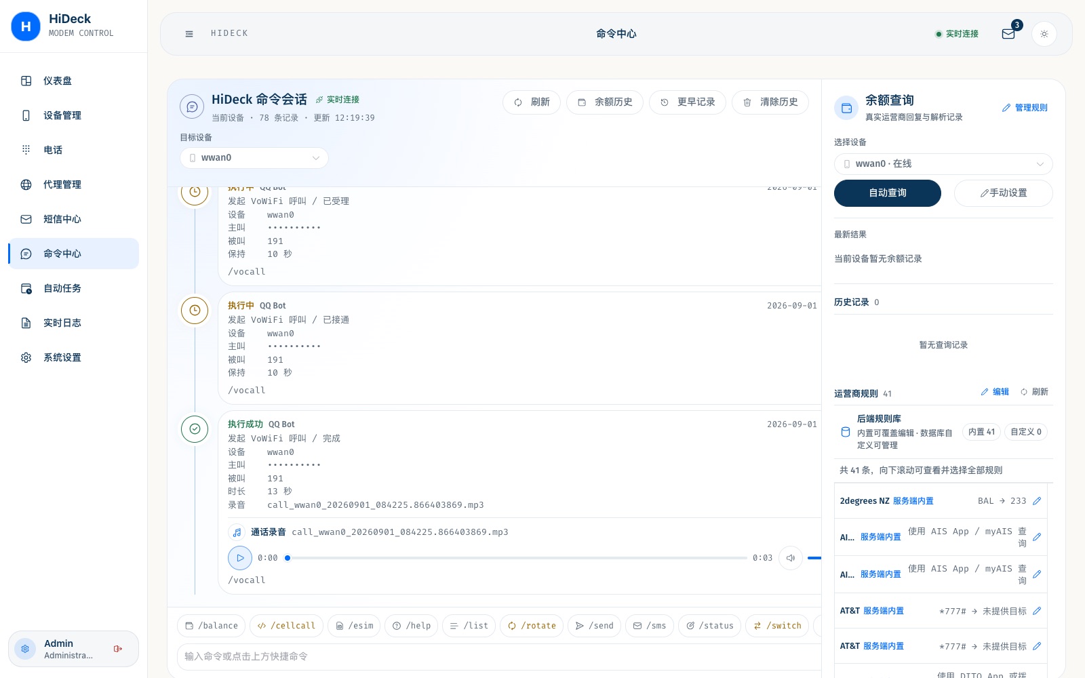Open 代理管理 in the sidebar
The width and height of the screenshot is (1085, 678).
tap(73, 184)
